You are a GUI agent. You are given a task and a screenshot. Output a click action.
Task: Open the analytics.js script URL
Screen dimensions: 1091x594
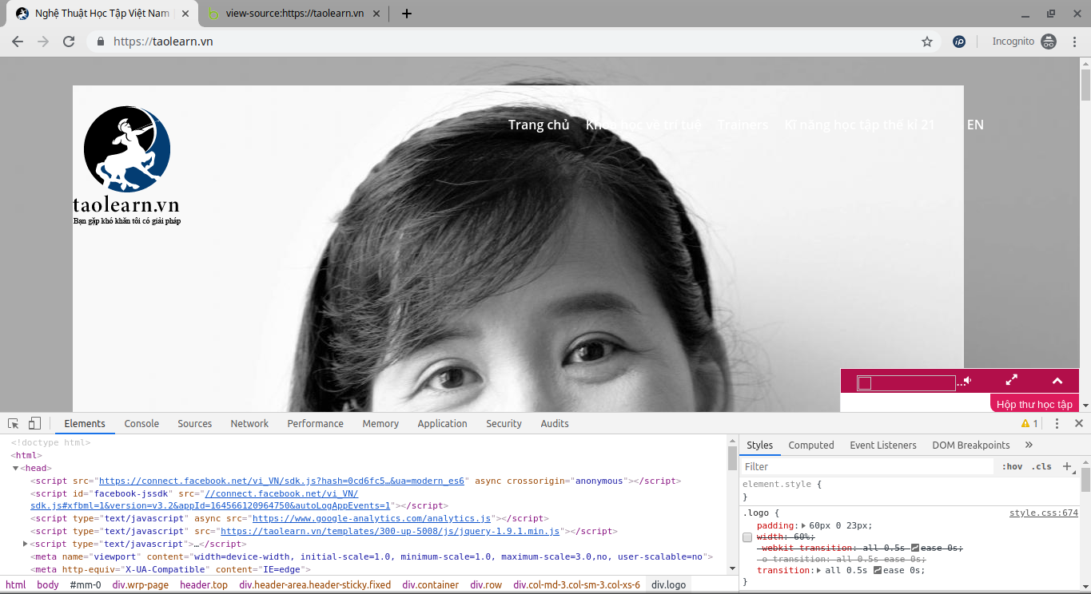point(372,519)
